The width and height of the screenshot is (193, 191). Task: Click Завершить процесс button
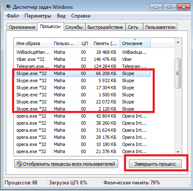coord(155,164)
